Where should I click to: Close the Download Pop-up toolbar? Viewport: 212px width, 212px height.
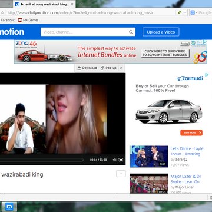[x=121, y=68]
